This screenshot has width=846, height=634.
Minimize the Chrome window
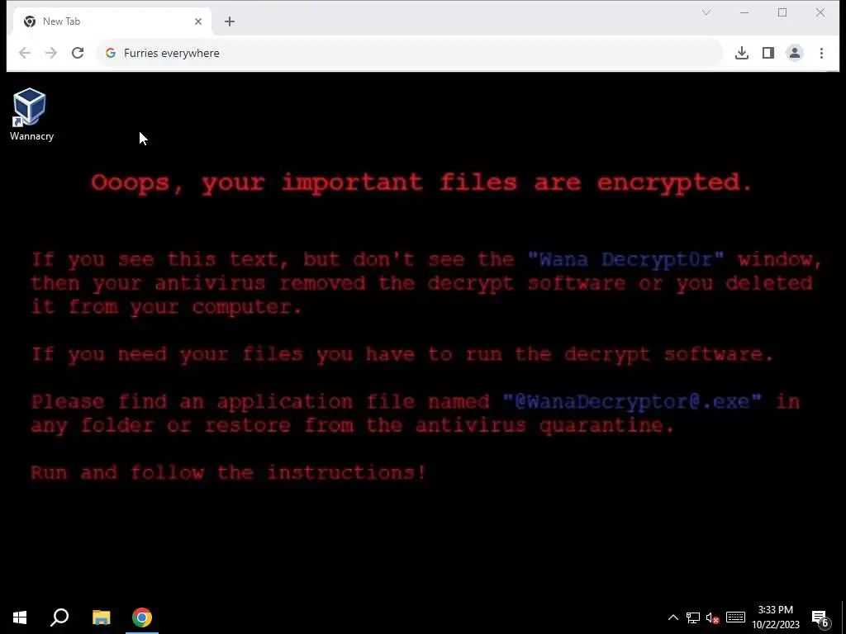[744, 12]
